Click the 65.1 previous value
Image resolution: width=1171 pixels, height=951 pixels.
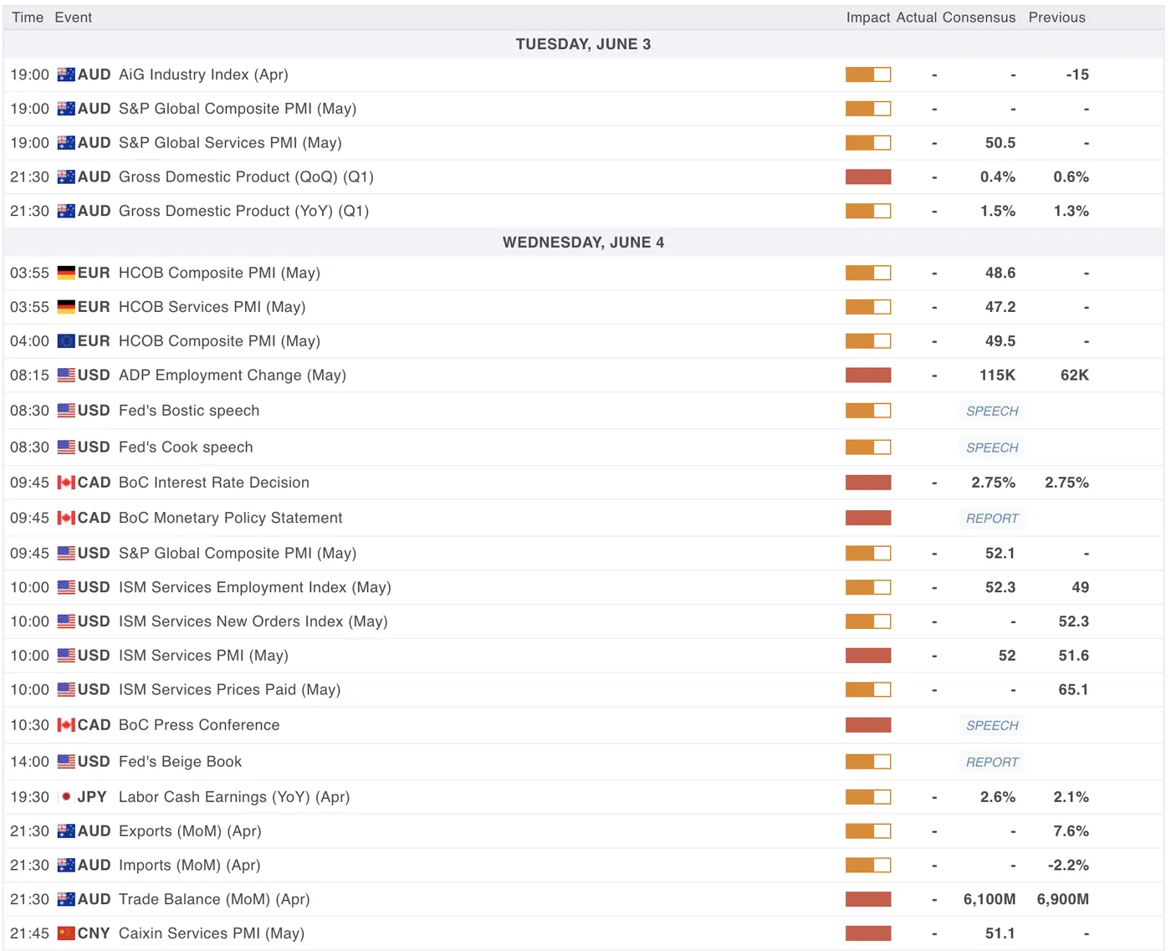coord(1074,690)
